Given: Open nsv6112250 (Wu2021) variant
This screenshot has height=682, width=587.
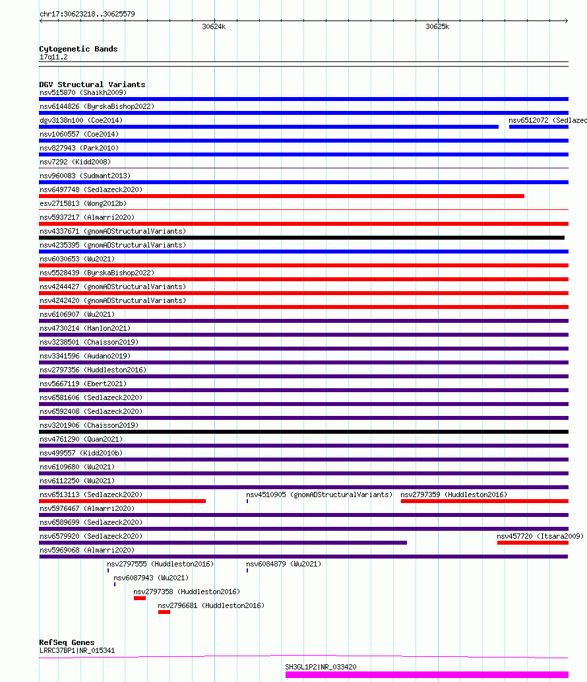Looking at the screenshot, I should point(77,483).
